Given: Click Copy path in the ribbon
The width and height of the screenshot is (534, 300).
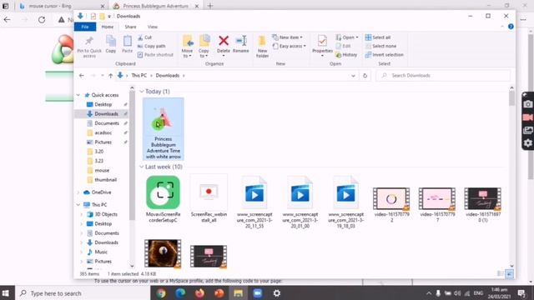Looking at the screenshot, I should [x=152, y=46].
